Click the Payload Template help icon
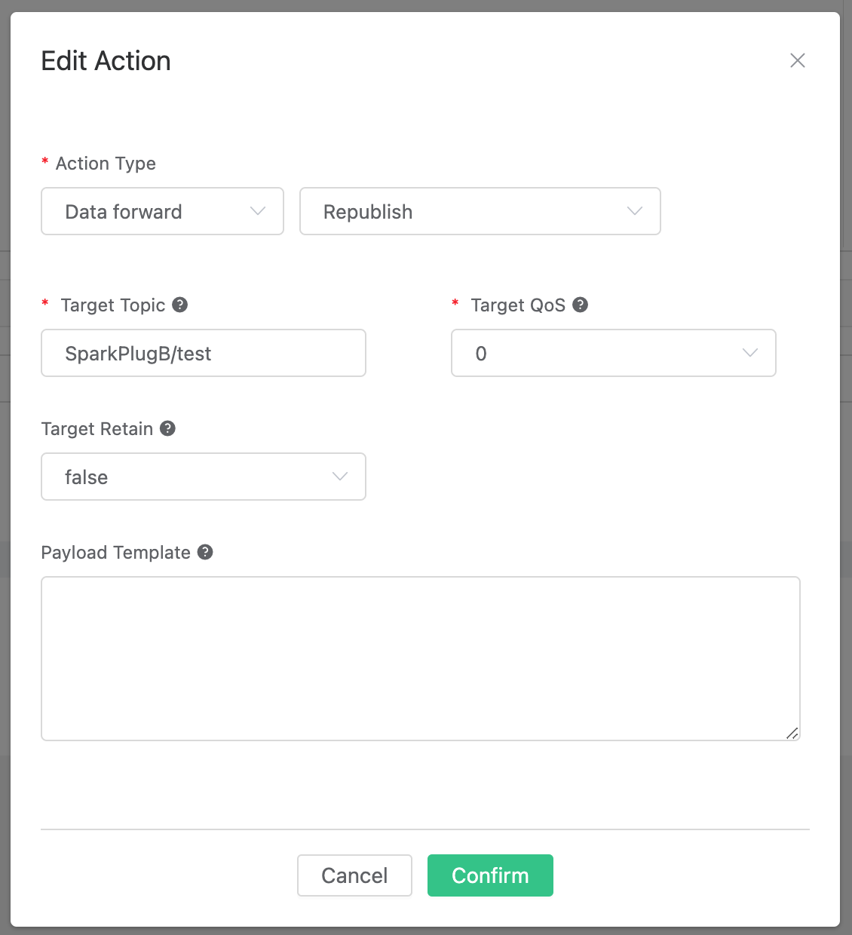This screenshot has height=935, width=852. 205,552
